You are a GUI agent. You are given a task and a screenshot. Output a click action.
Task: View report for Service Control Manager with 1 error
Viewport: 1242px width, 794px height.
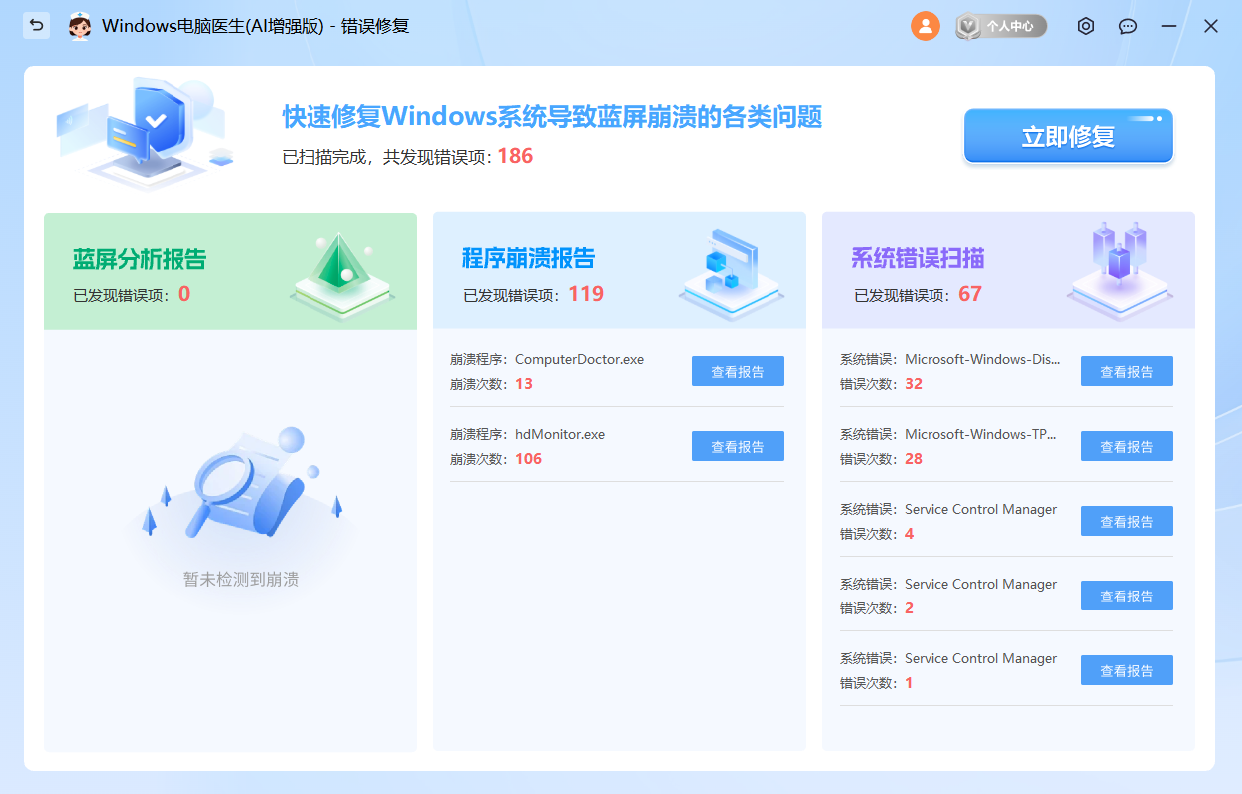tap(1126, 670)
